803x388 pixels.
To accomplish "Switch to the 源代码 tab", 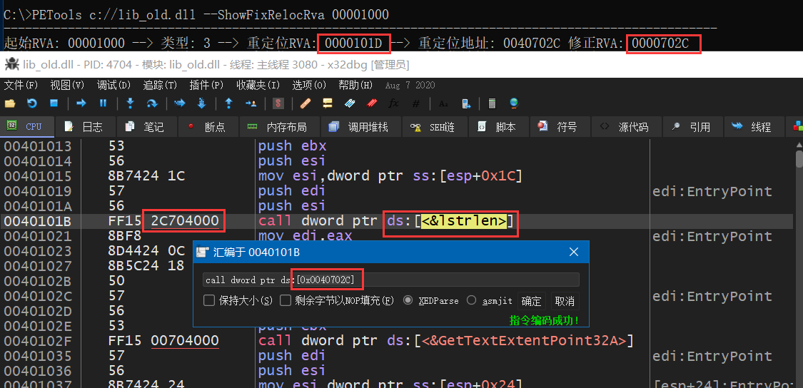I will pos(626,127).
